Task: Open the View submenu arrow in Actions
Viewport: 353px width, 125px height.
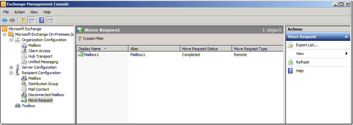Action: tap(346, 54)
